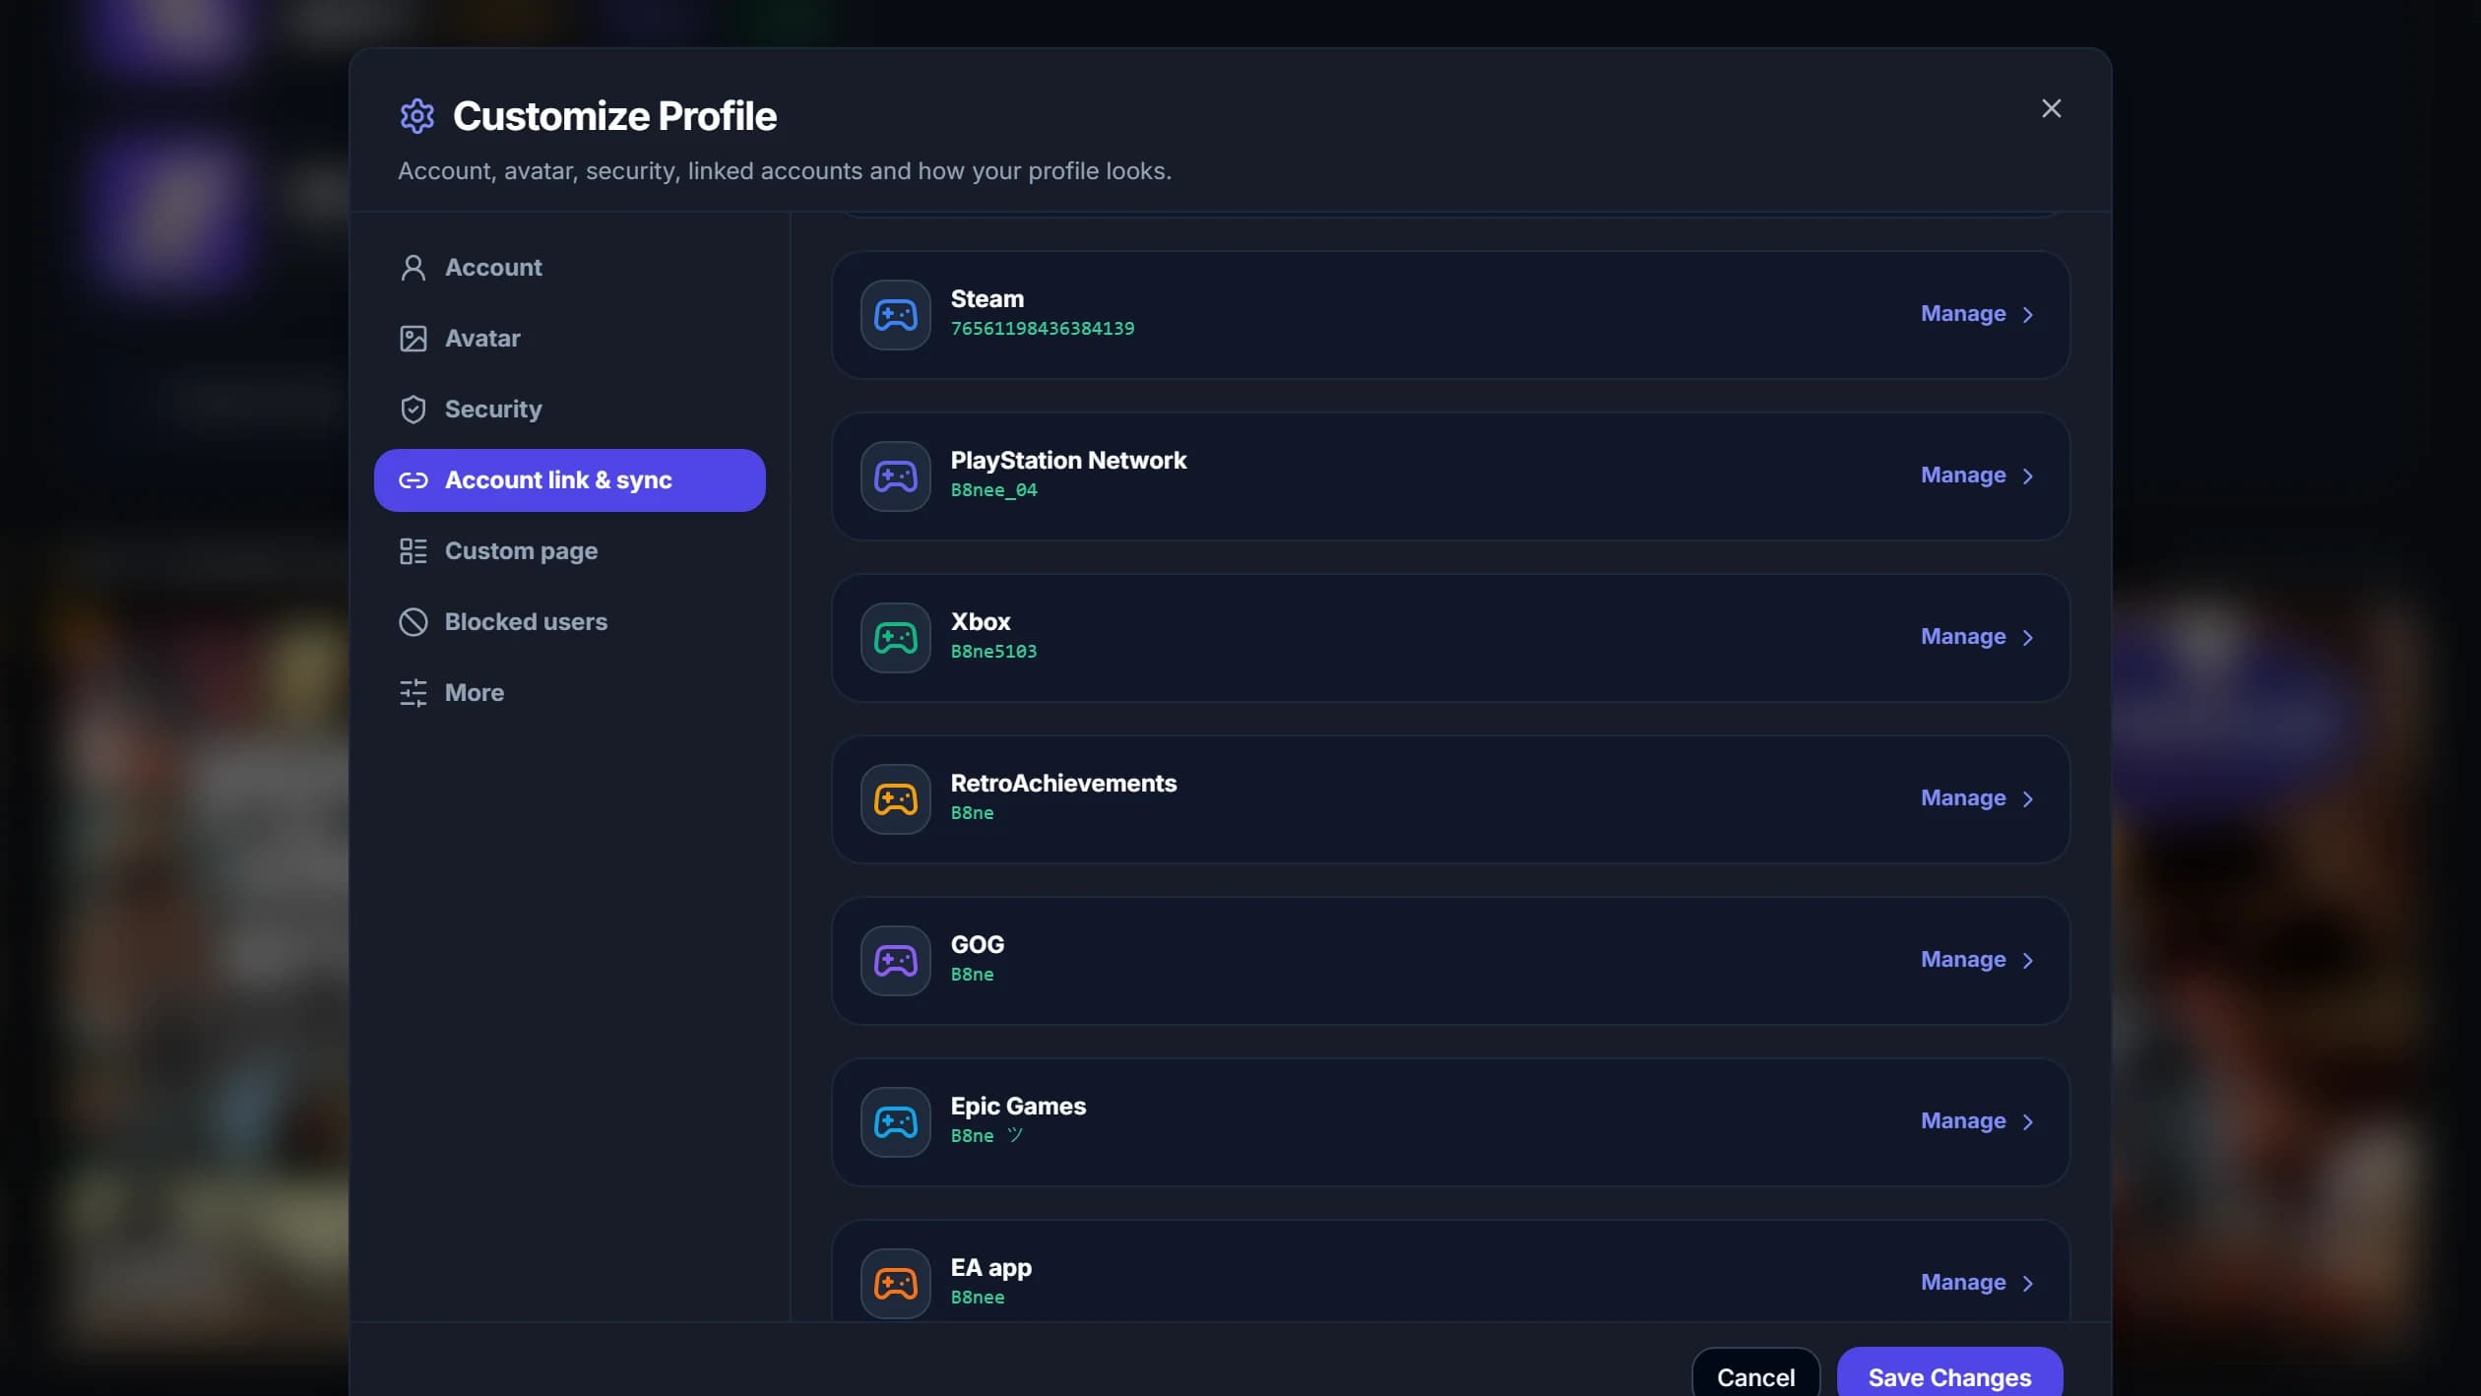This screenshot has width=2481, height=1396.
Task: Click the Steam platform name
Action: click(x=986, y=299)
